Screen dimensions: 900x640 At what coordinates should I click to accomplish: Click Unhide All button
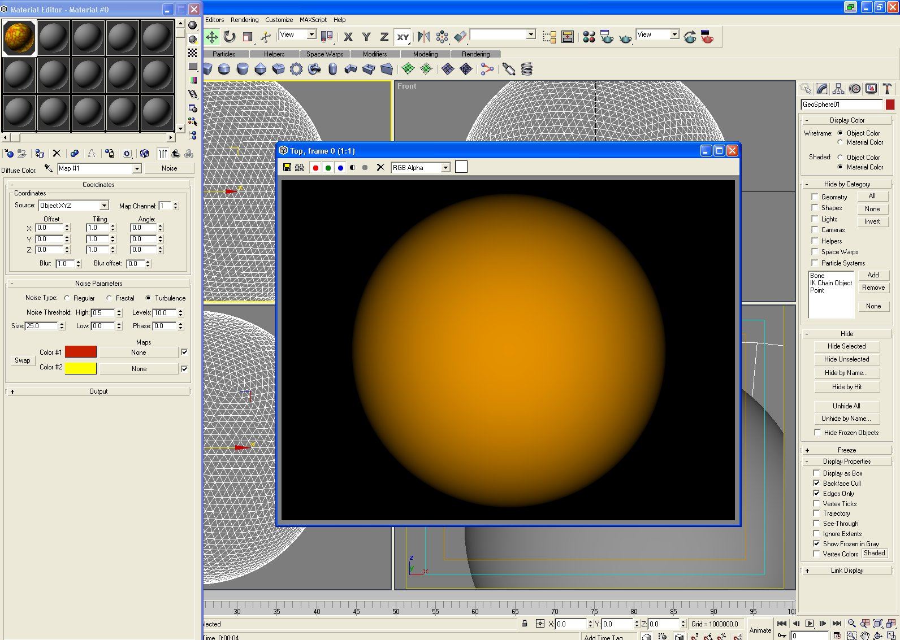pos(846,406)
